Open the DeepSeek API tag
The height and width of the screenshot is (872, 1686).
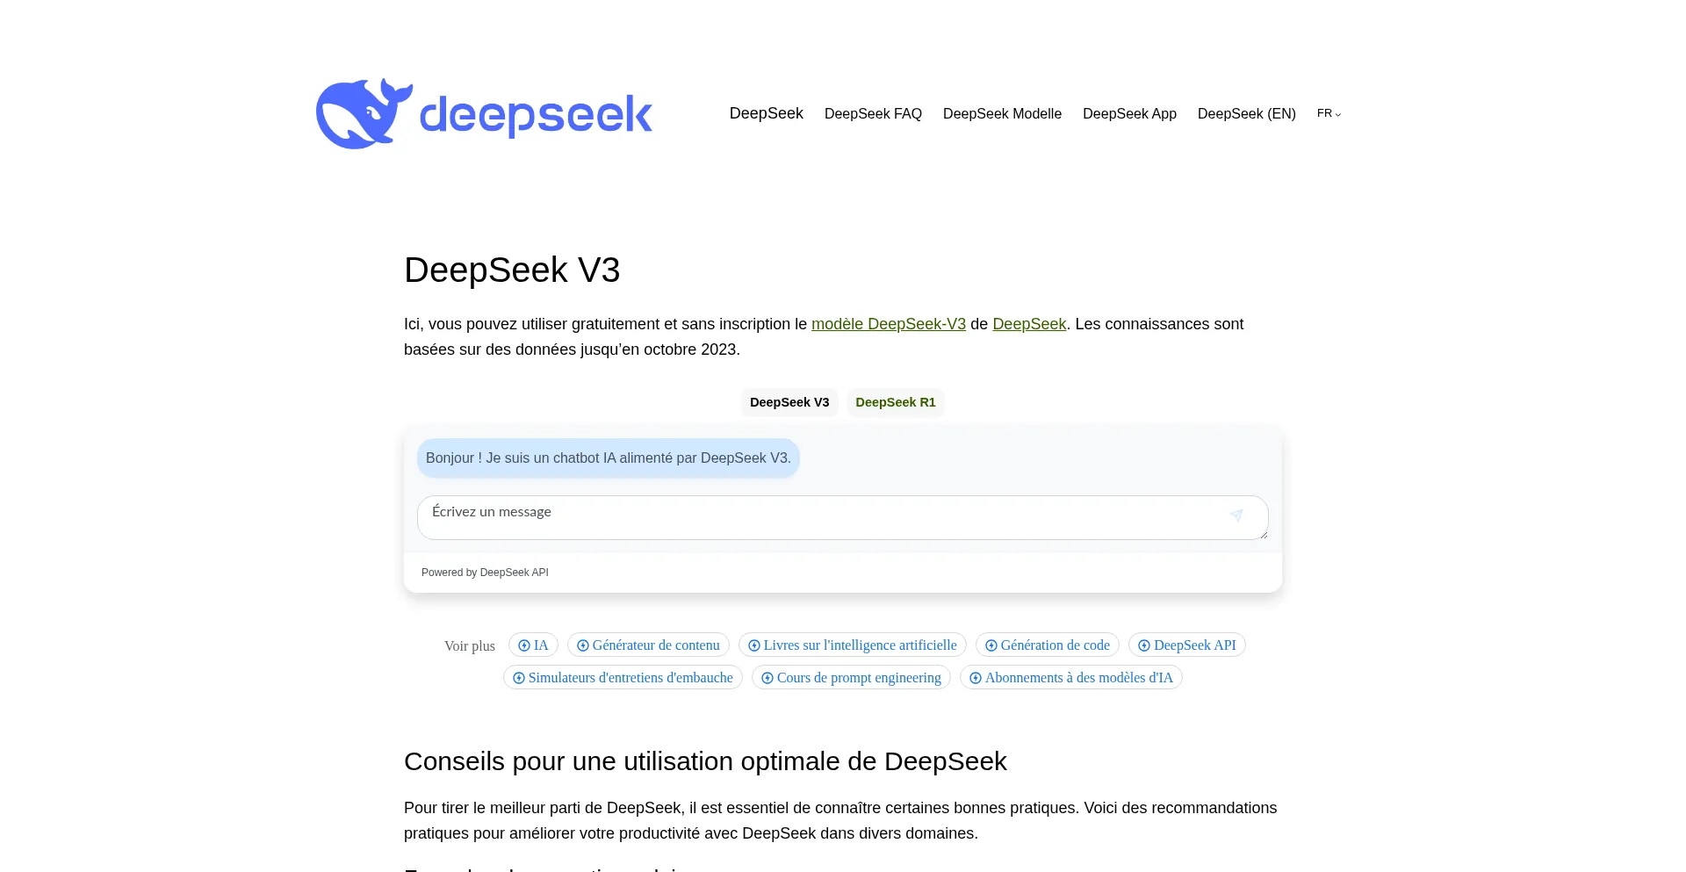pyautogui.click(x=1187, y=645)
